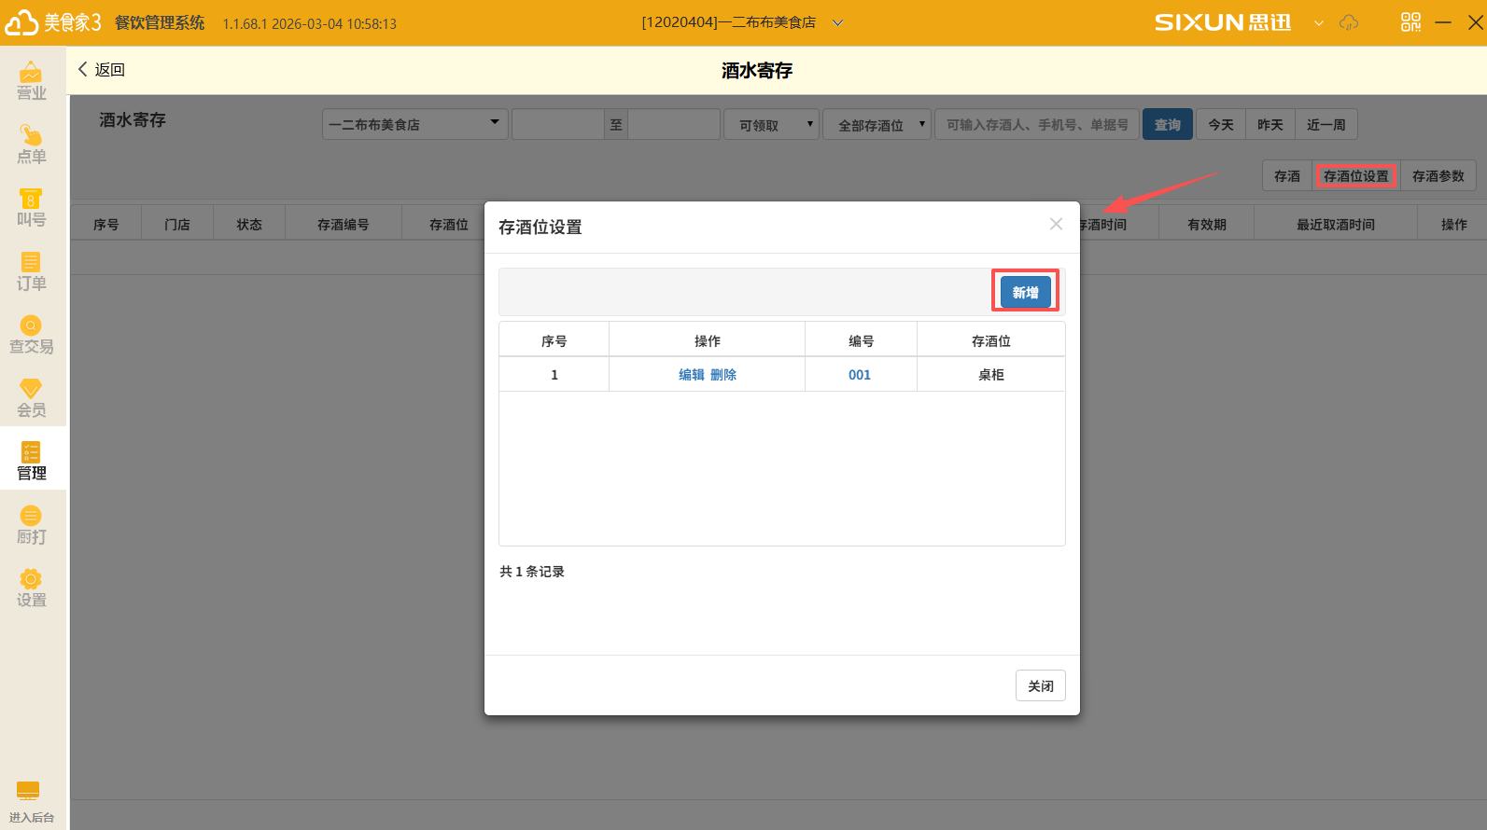
Task: Open the 全部存酒位 location dropdown
Action: pos(877,124)
